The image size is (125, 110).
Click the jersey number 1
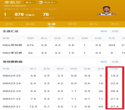5,14
